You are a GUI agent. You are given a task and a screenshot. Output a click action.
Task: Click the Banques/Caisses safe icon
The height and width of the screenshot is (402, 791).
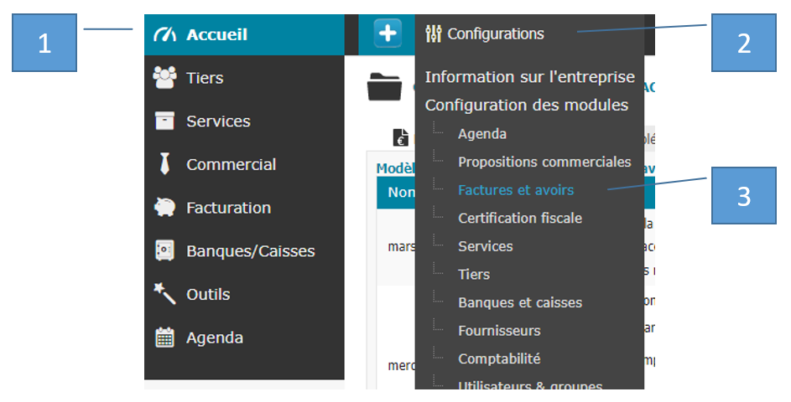(164, 250)
